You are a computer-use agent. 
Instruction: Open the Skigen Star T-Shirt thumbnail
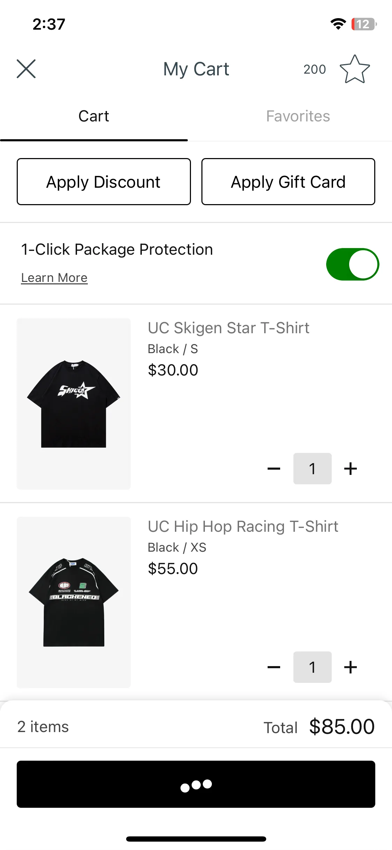[x=74, y=404]
